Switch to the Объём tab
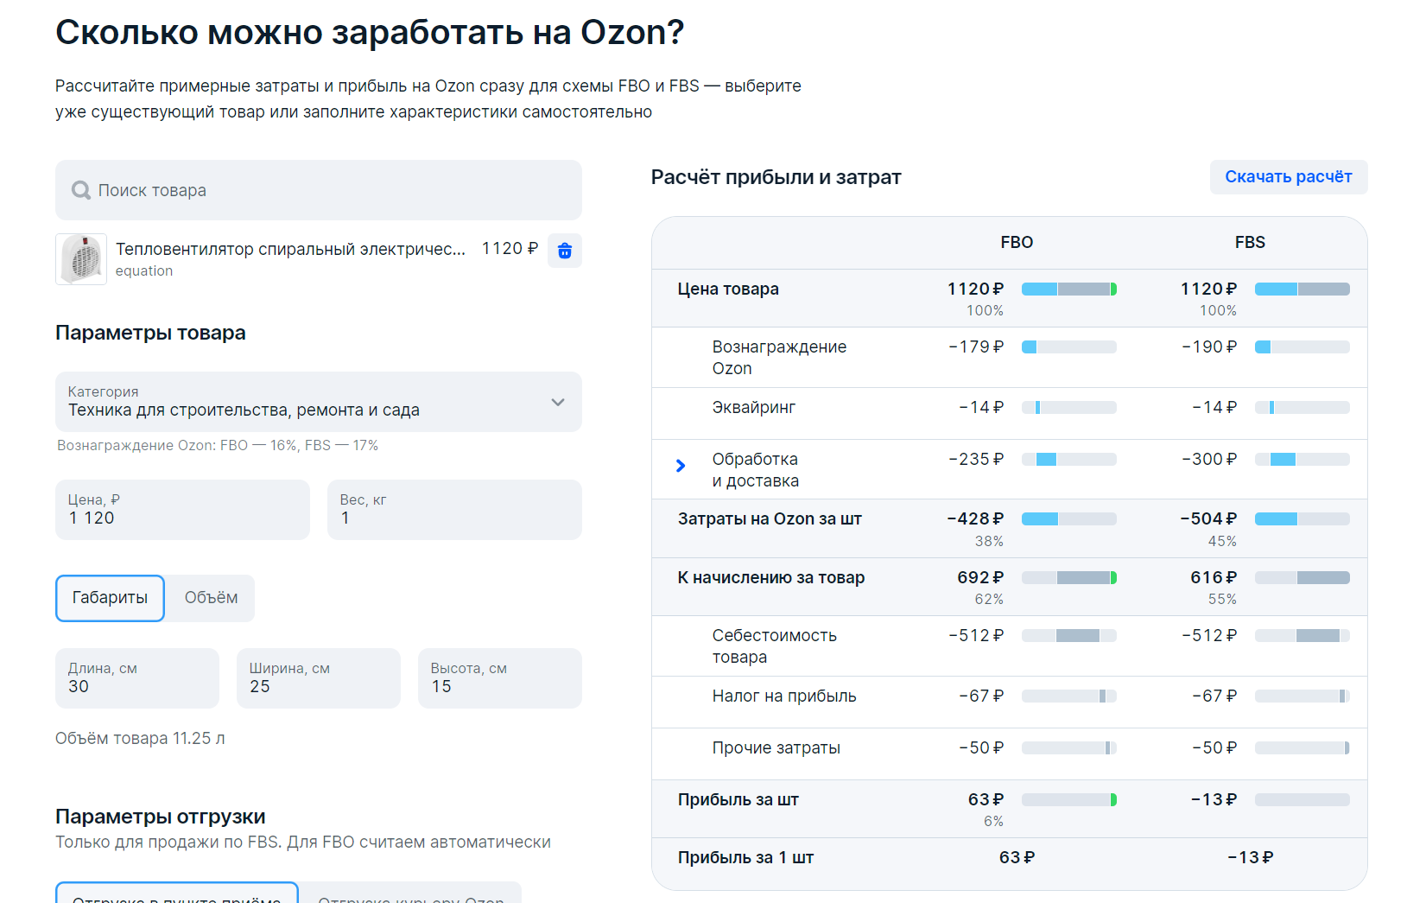 tap(211, 598)
